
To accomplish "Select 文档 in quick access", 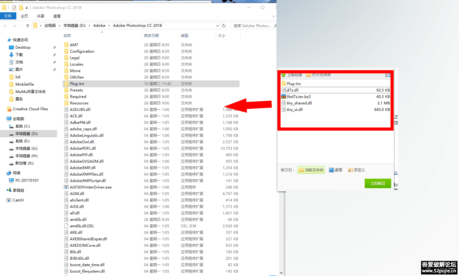I will click(x=19, y=62).
